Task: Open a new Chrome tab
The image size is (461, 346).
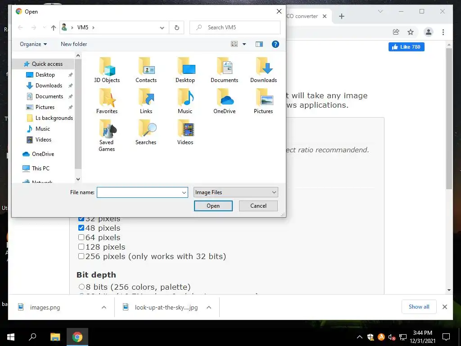Action: point(341,16)
